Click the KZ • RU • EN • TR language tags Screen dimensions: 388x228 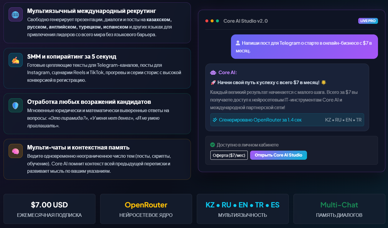[x=343, y=120]
